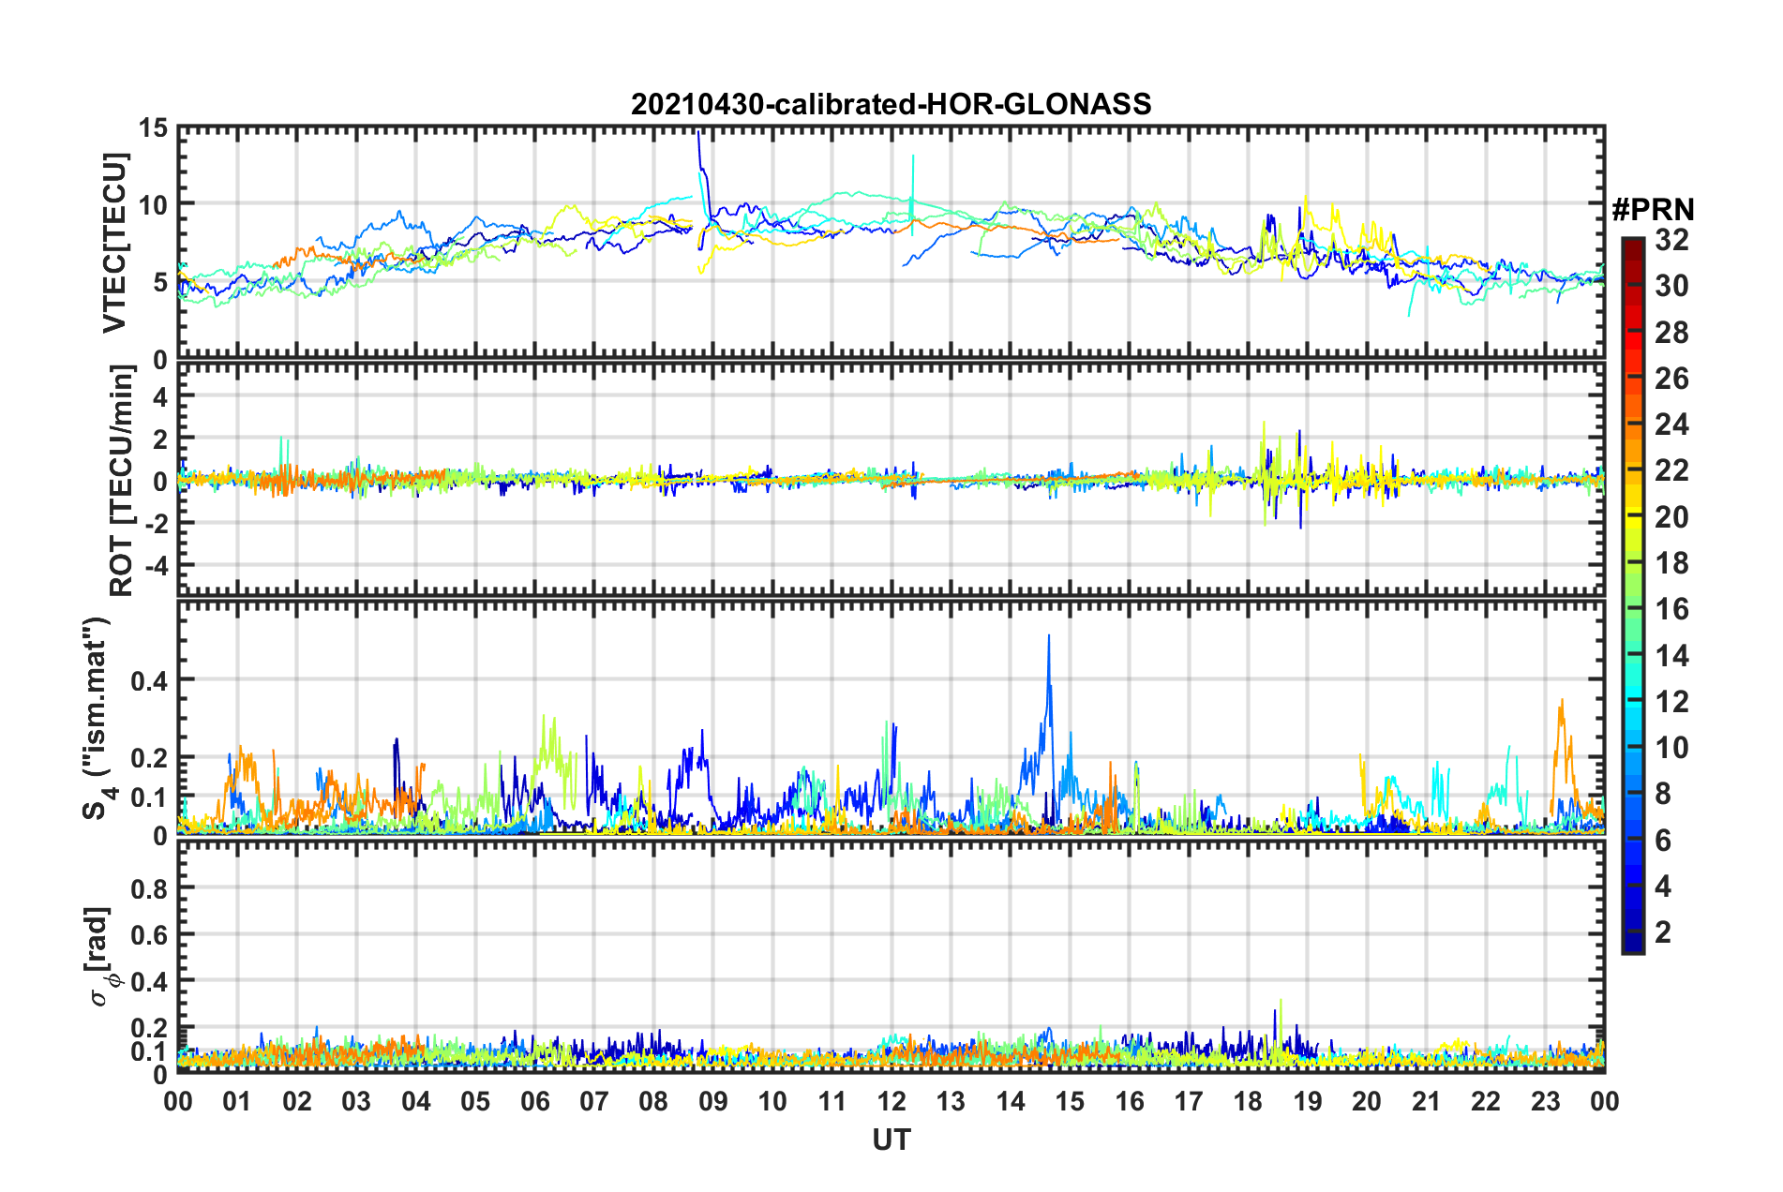Click the ROT axis tick label -2

pyautogui.click(x=156, y=524)
